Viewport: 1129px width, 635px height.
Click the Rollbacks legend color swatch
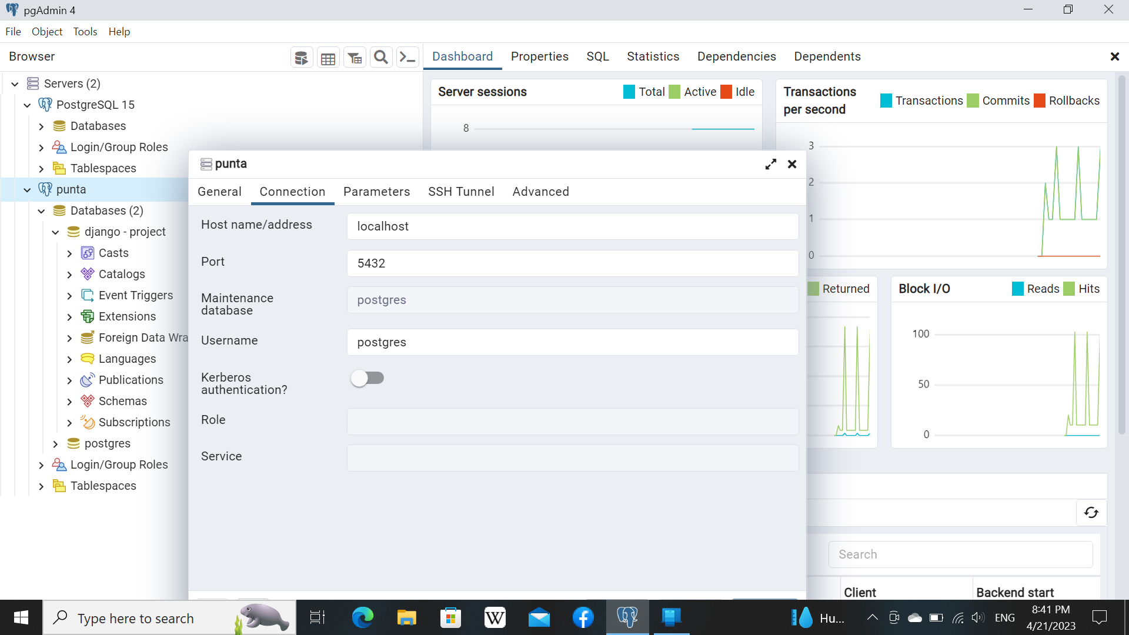[x=1039, y=101]
